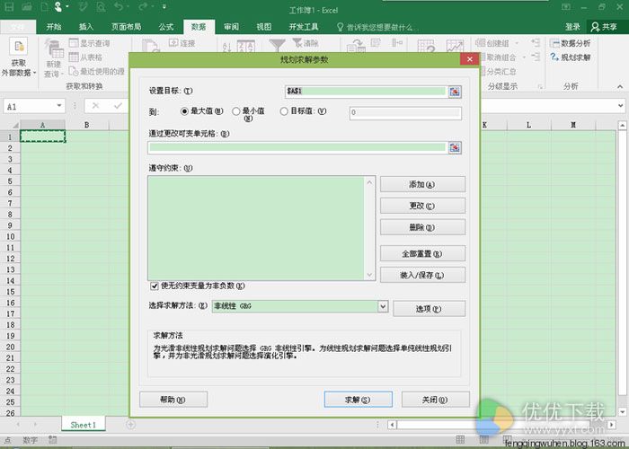Open customize quick access toolbar dropdown

[x=164, y=6]
